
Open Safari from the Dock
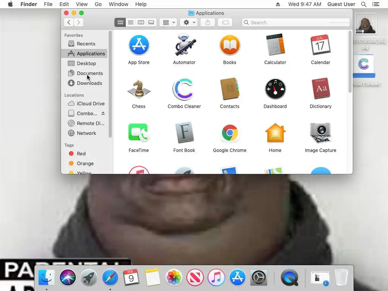pyautogui.click(x=110, y=278)
